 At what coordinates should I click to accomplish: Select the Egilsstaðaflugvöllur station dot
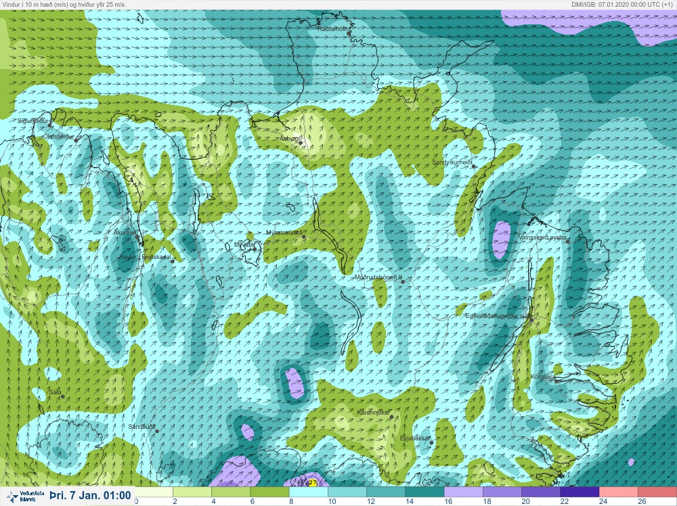point(531,320)
